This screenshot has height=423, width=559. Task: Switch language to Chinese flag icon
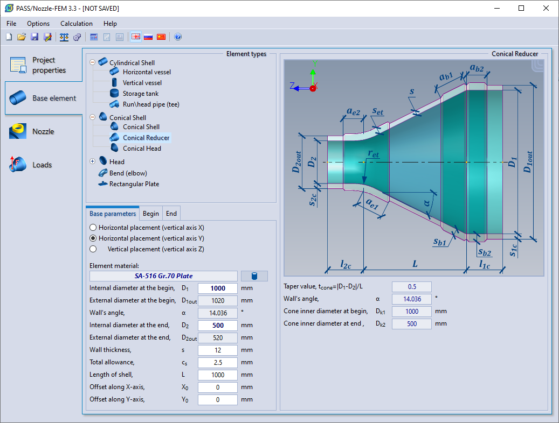pyautogui.click(x=161, y=37)
